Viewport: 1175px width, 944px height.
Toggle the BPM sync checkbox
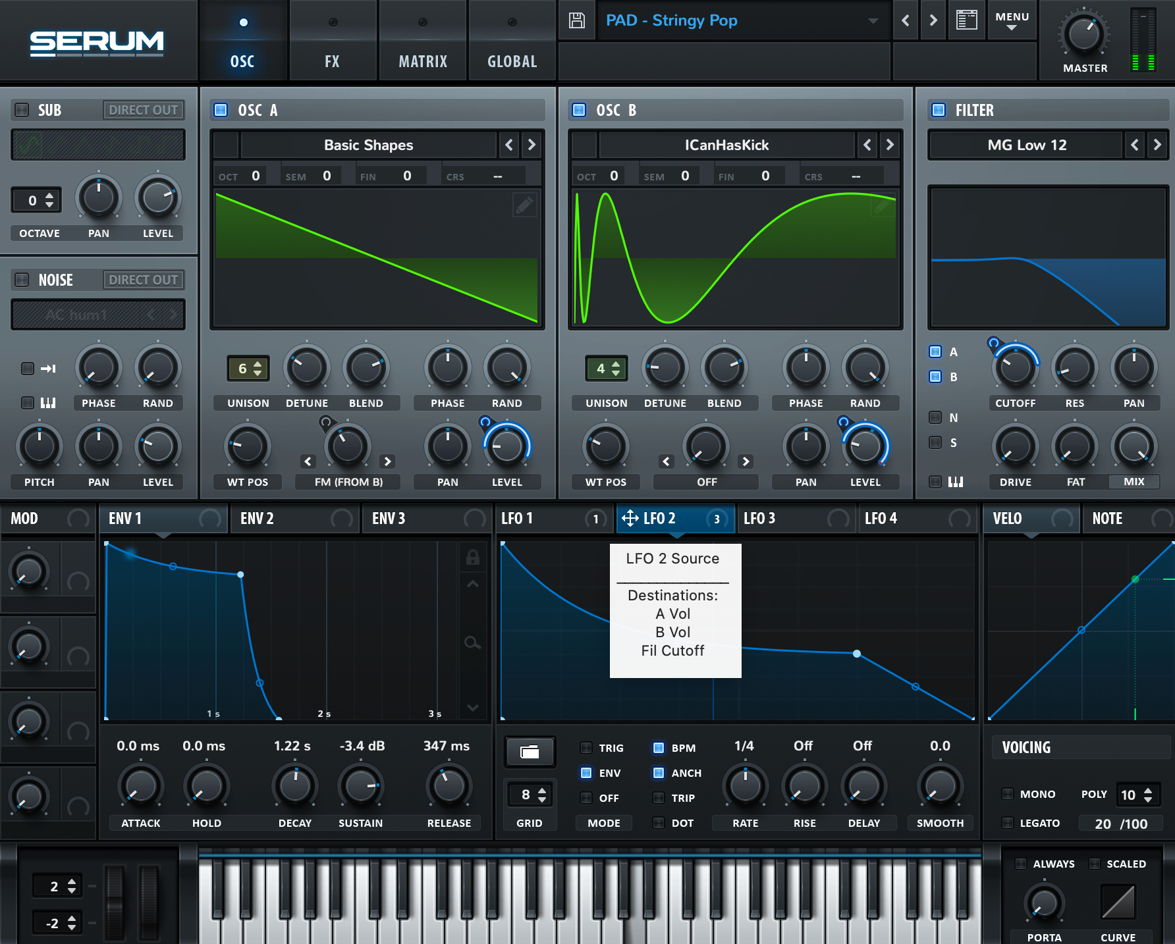click(x=659, y=748)
